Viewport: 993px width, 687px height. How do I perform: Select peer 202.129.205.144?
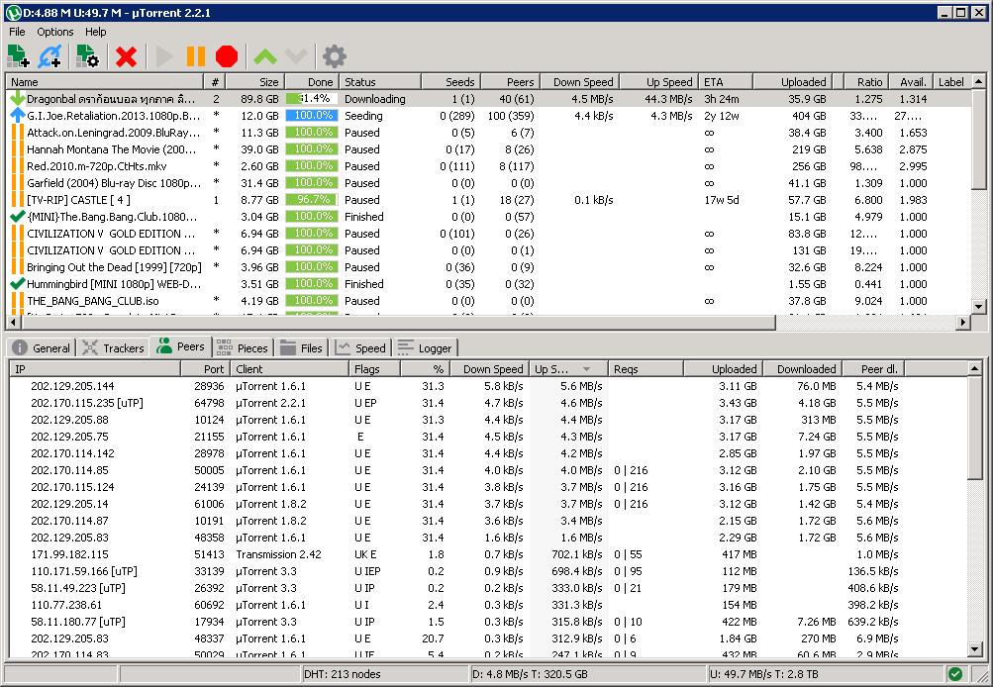488,386
